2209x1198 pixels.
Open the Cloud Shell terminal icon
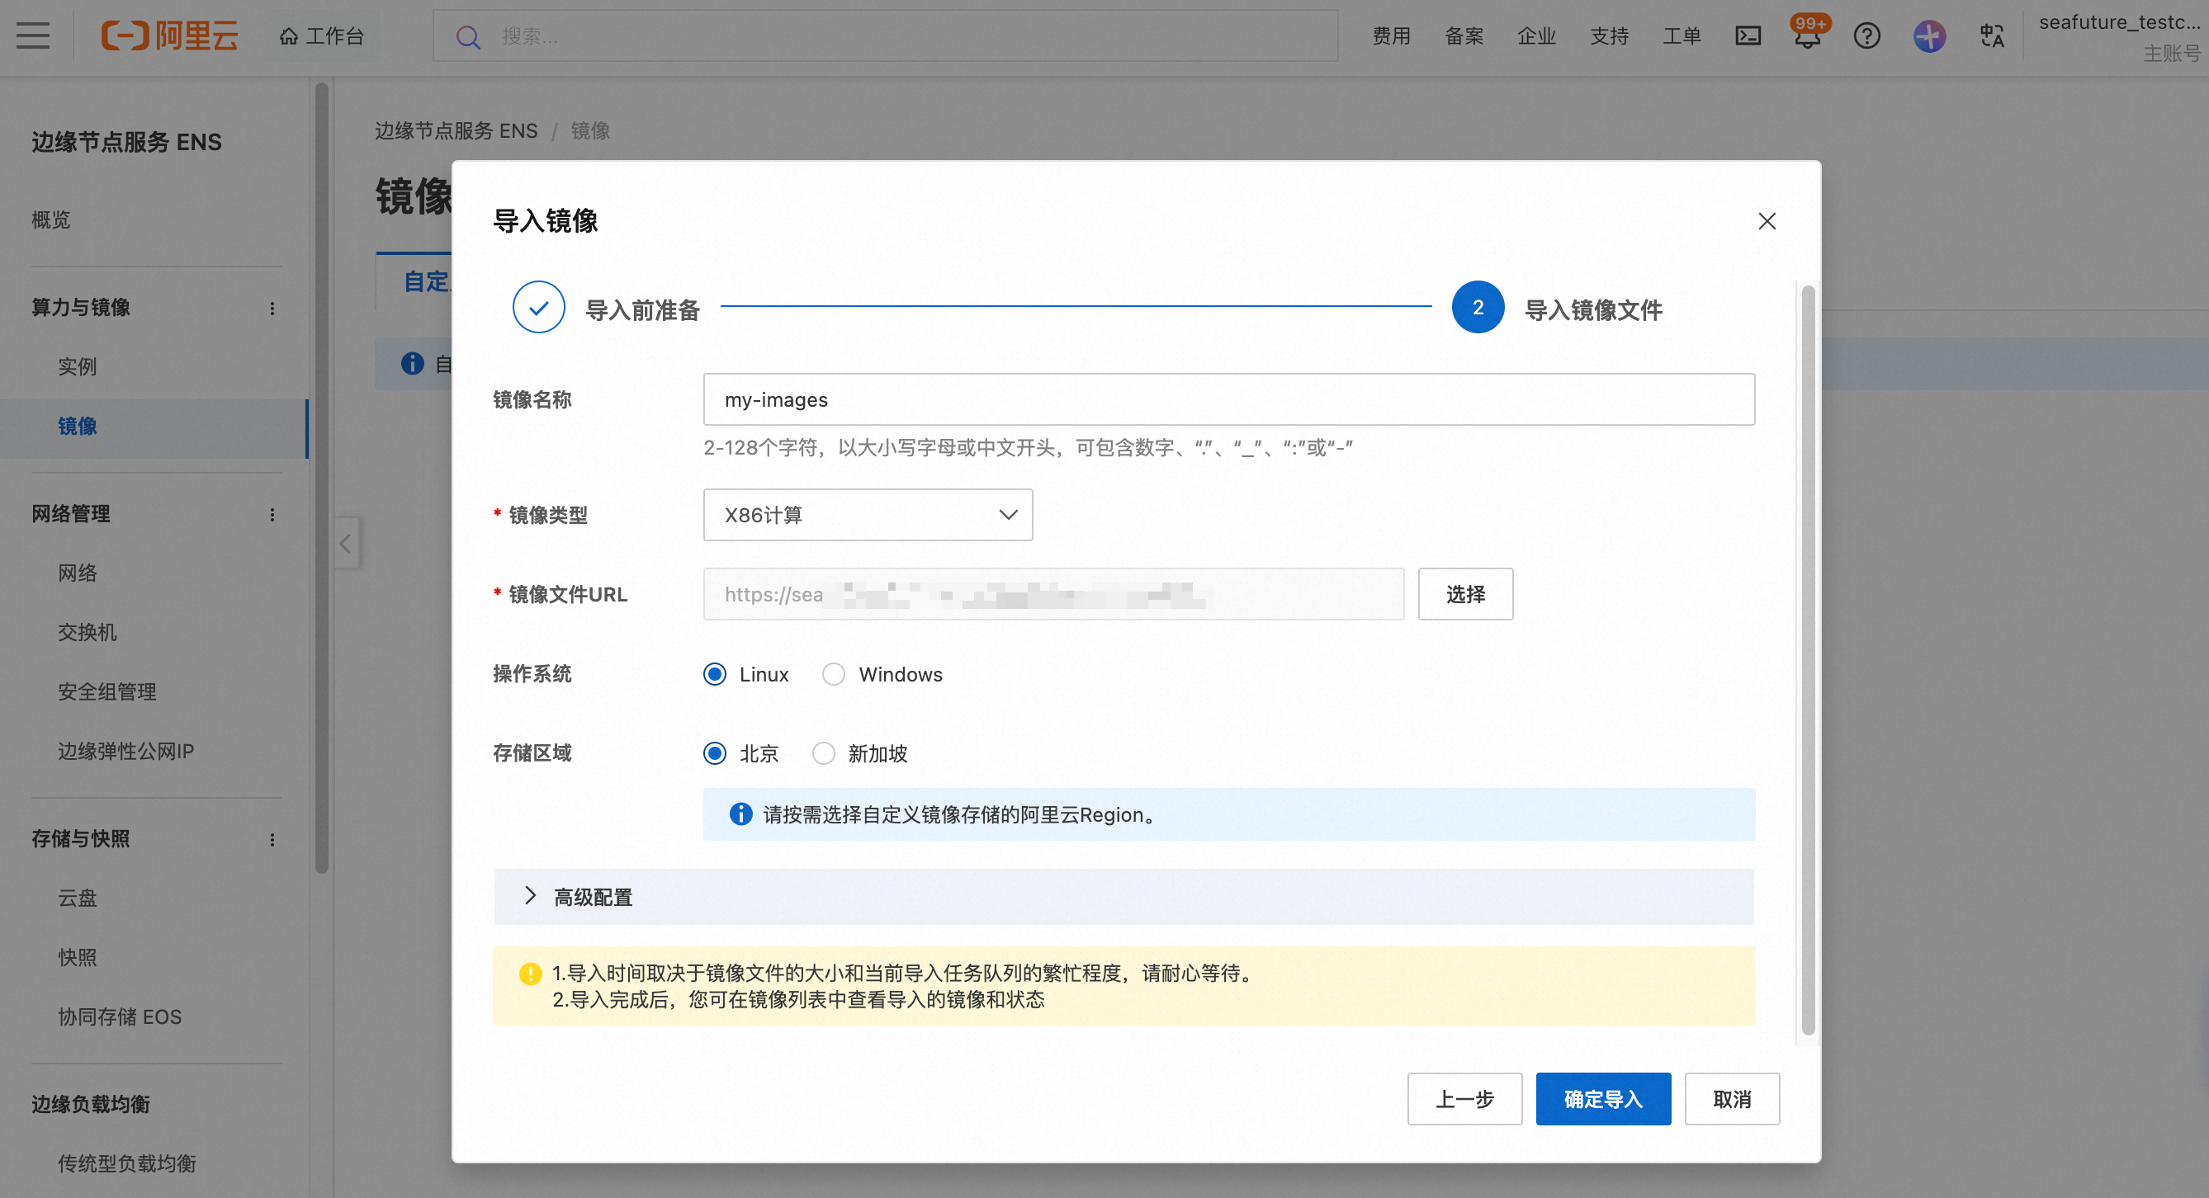click(x=1748, y=36)
